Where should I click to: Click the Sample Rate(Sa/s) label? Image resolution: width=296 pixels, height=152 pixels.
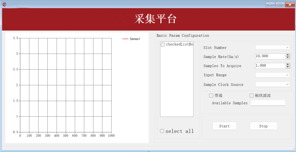(221, 57)
